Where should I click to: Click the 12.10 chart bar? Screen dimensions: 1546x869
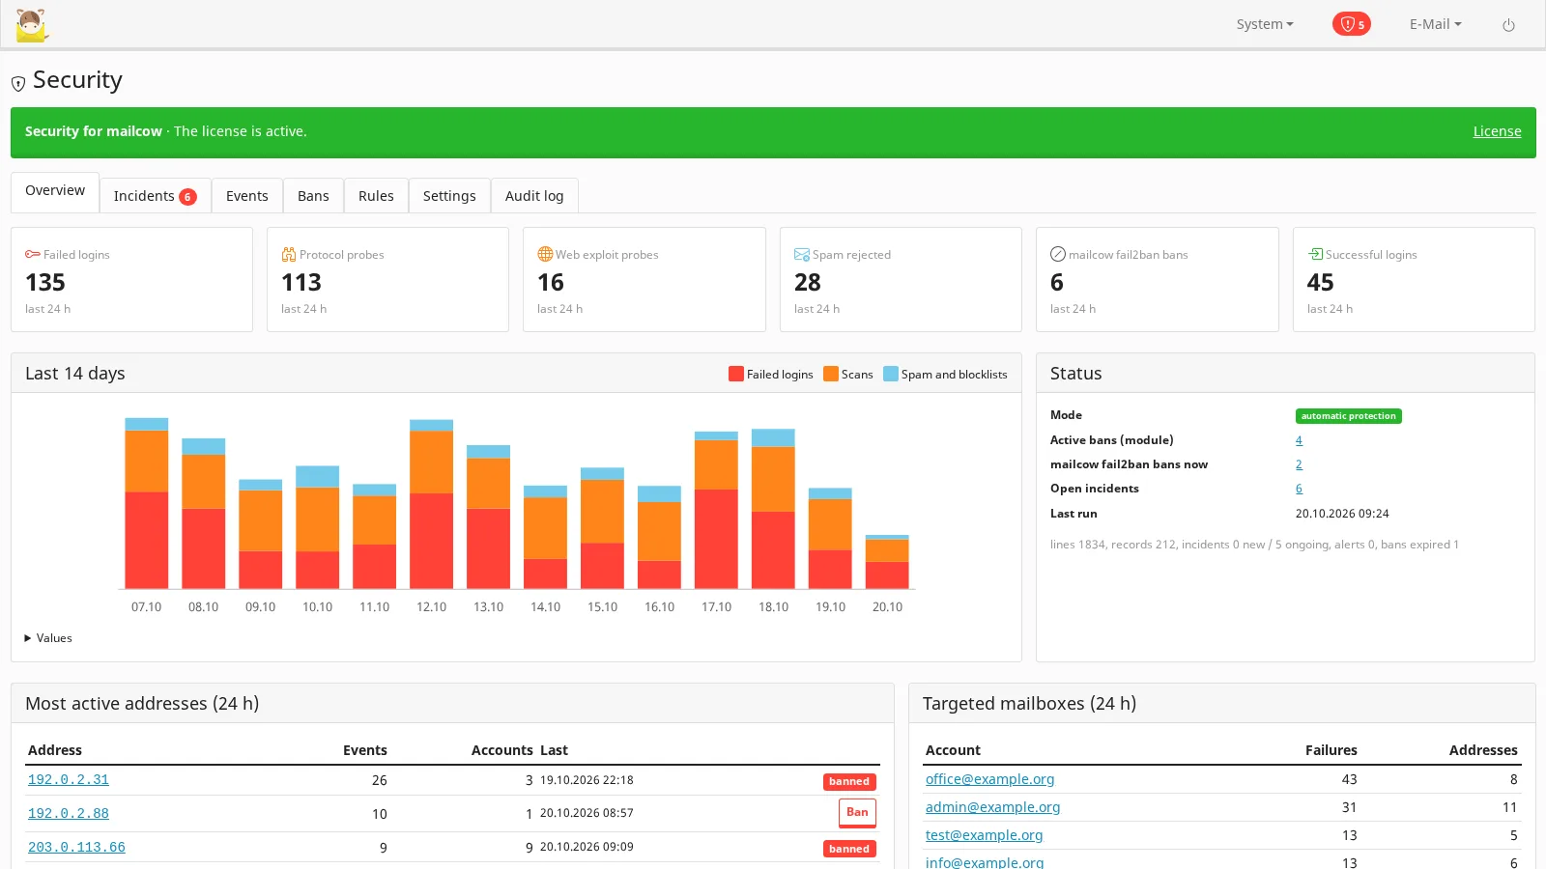431,504
